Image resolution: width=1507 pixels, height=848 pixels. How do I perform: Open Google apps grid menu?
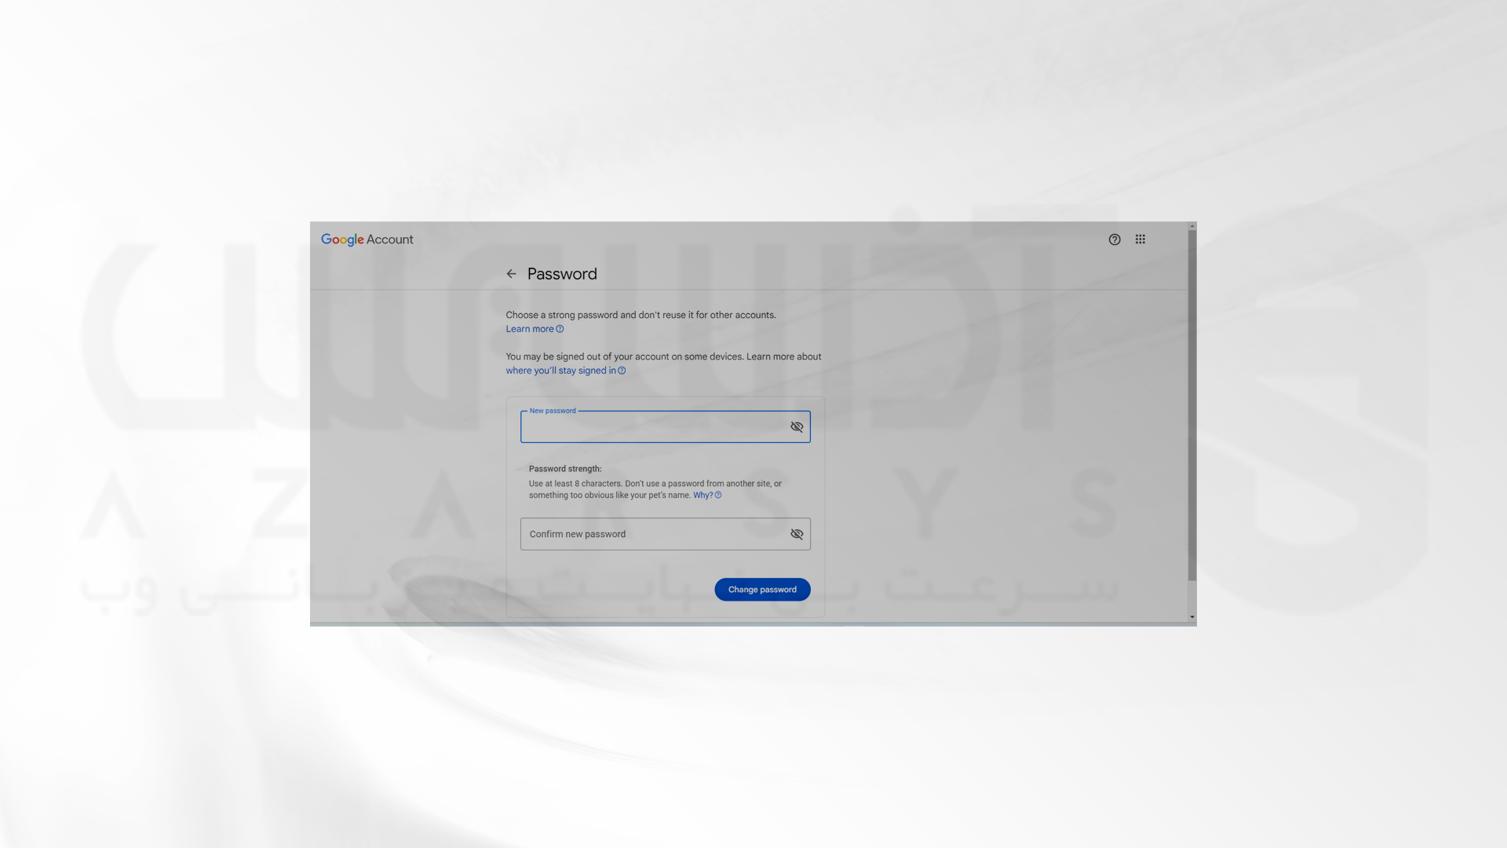click(x=1140, y=239)
